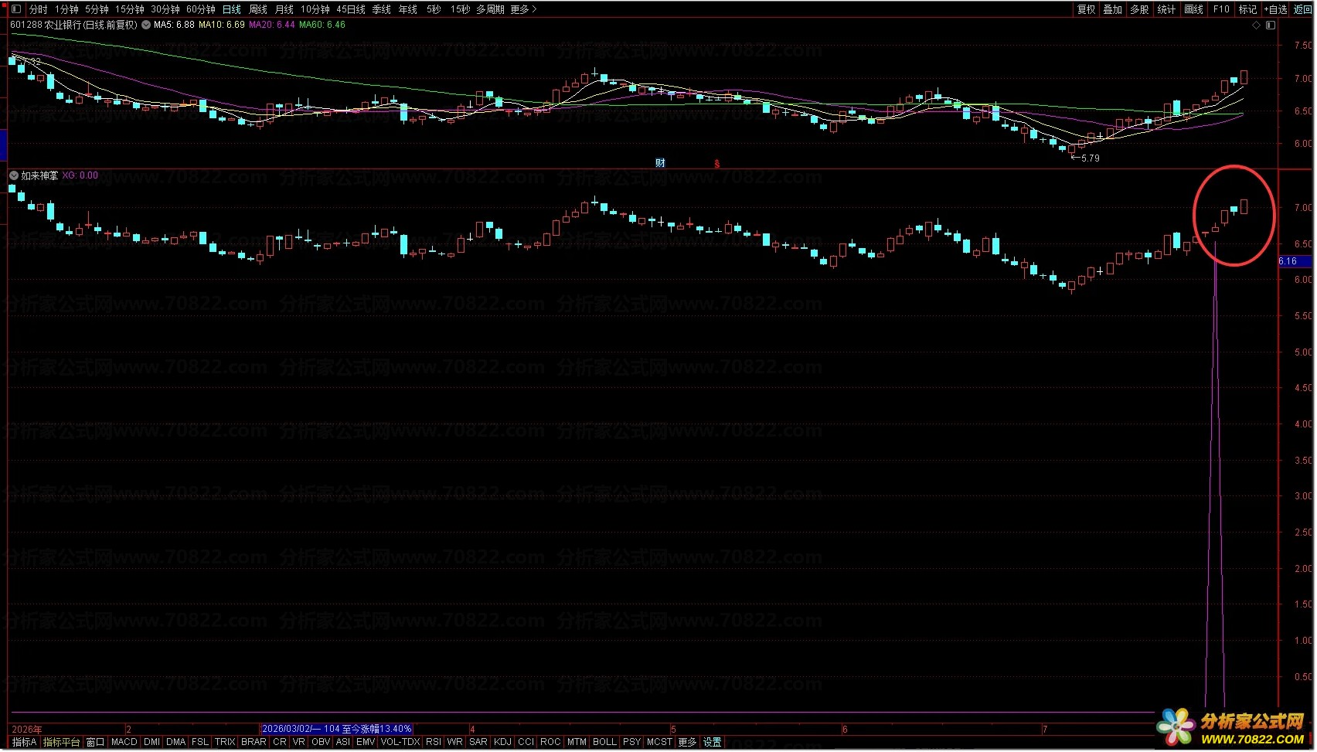Click the 叠加 overlay button
The height and width of the screenshot is (752, 1317).
click(x=1112, y=9)
